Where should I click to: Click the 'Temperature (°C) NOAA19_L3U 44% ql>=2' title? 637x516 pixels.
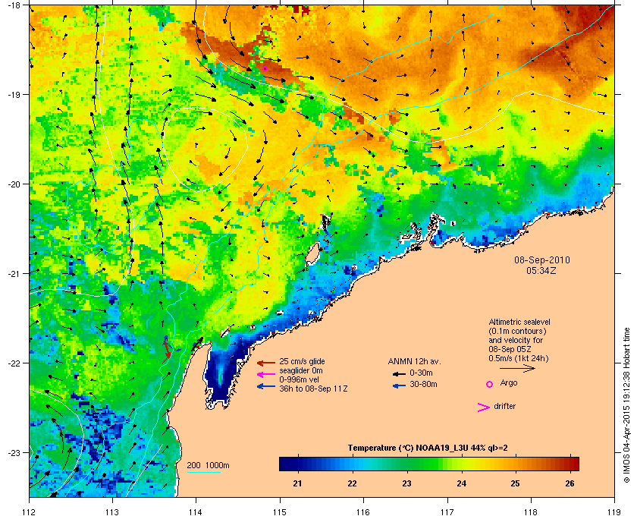coord(428,448)
